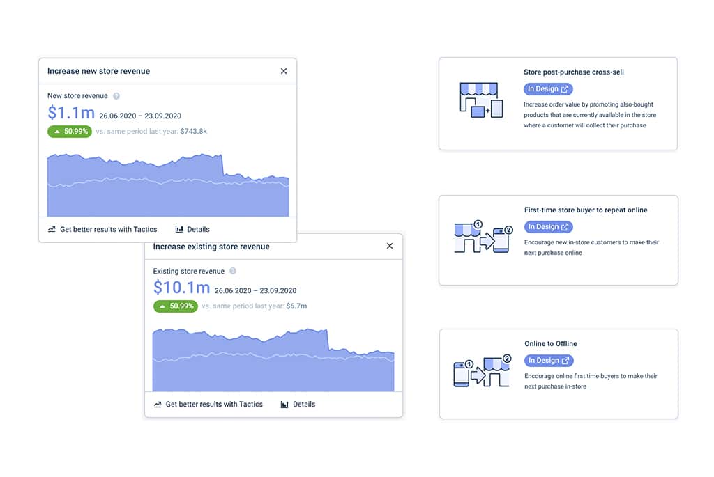Click the $6.7m last year comparison value
The width and height of the screenshot is (714, 477).
[296, 306]
